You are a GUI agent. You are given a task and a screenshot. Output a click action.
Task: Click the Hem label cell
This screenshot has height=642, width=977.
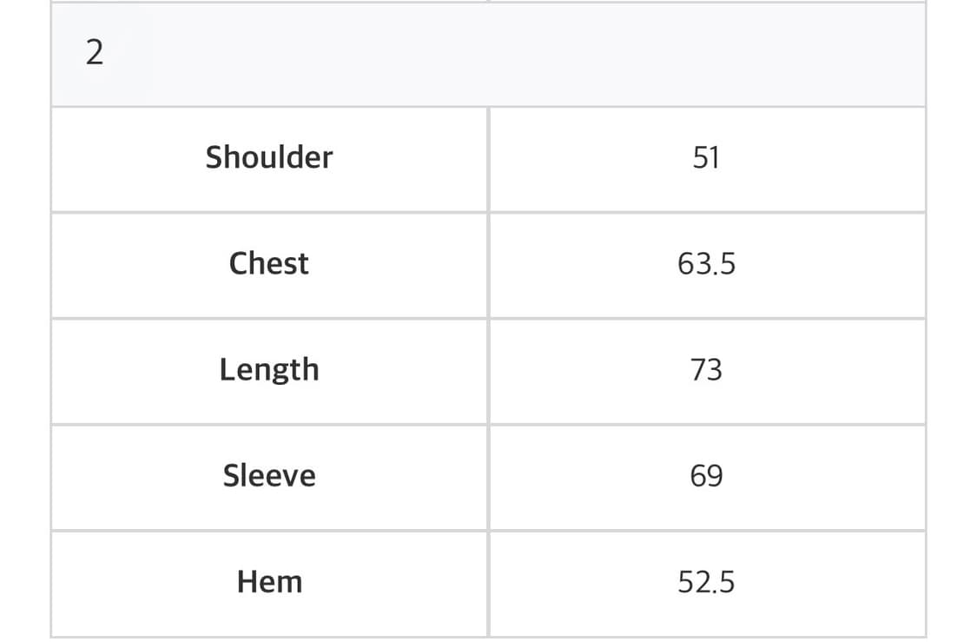coord(269,582)
